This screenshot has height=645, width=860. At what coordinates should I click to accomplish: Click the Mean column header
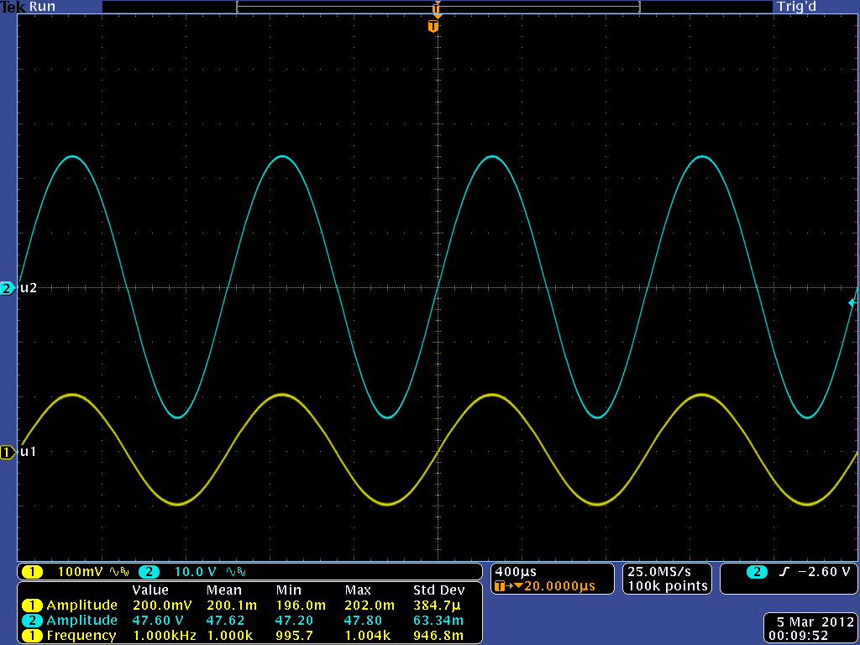[223, 590]
